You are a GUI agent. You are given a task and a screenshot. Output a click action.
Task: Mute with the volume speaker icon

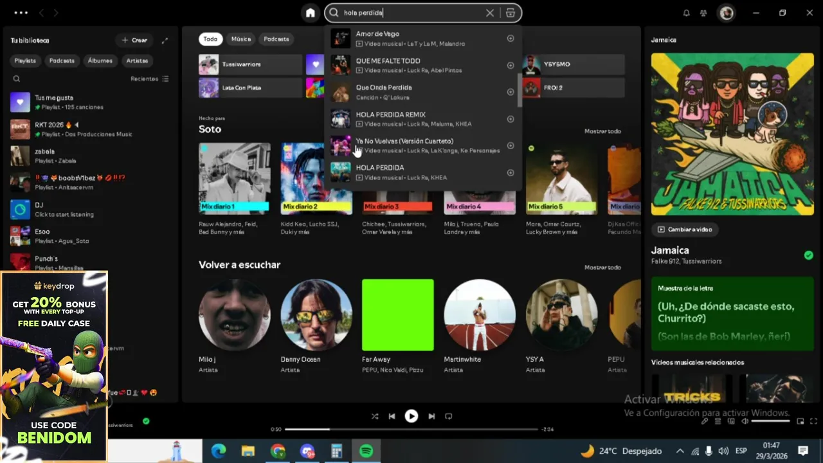(x=745, y=421)
